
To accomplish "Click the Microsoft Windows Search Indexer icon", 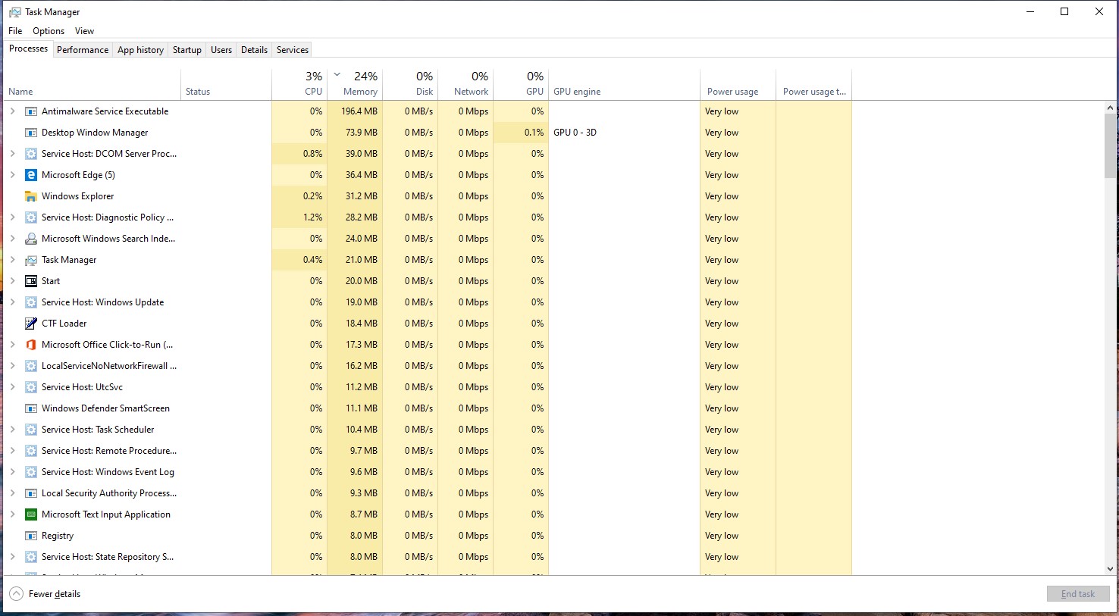I will (x=31, y=239).
